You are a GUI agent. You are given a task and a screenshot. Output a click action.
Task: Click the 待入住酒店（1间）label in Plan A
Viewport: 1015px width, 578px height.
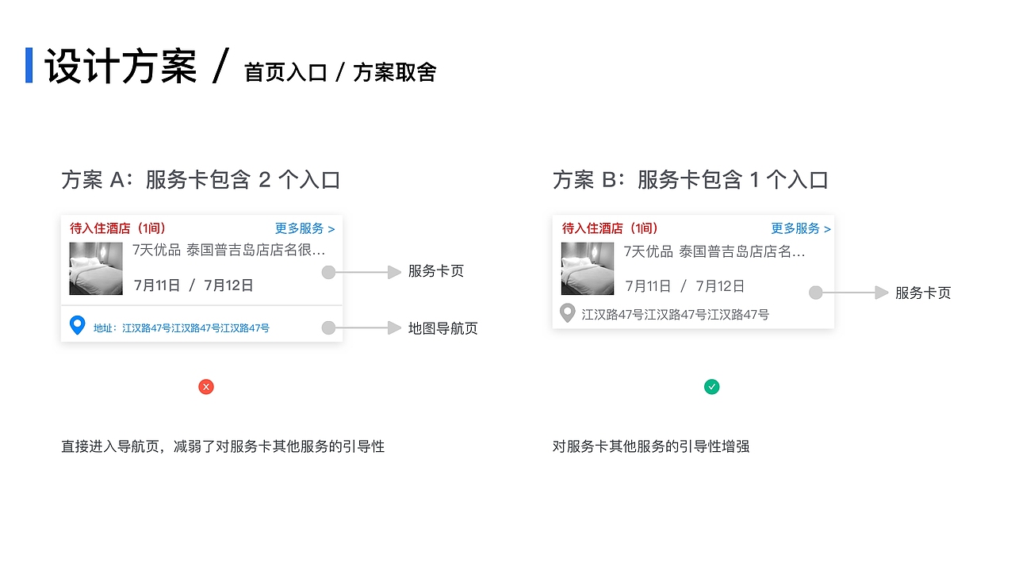click(116, 228)
